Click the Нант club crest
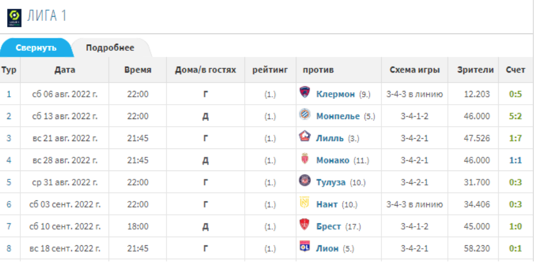 click(305, 203)
